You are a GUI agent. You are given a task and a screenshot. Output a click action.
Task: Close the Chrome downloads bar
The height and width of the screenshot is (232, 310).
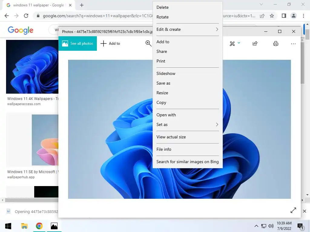pyautogui.click(x=305, y=211)
